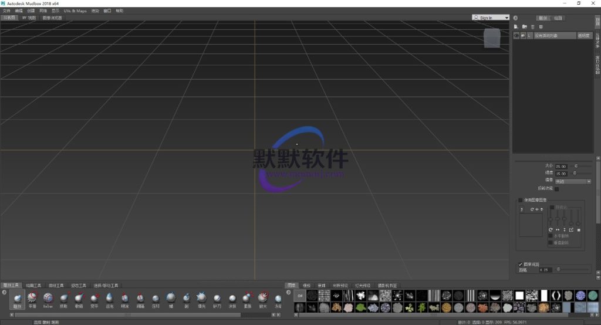This screenshot has height=325, width=601.
Task: Open the UVs & Maps menu
Action: click(75, 11)
